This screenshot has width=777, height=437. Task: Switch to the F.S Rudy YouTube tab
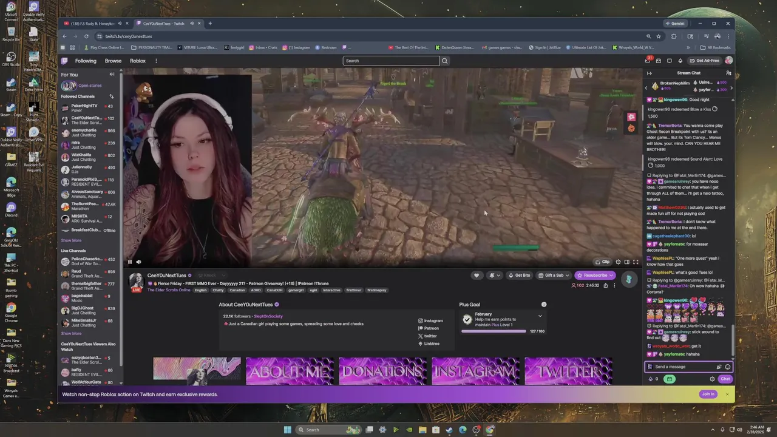96,24
